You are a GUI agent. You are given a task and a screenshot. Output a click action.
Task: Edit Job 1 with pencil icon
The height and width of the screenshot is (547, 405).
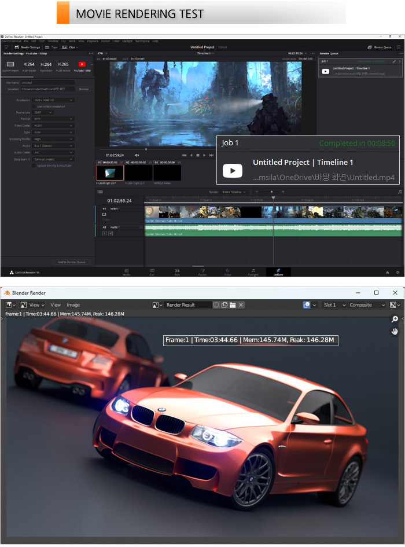(394, 61)
